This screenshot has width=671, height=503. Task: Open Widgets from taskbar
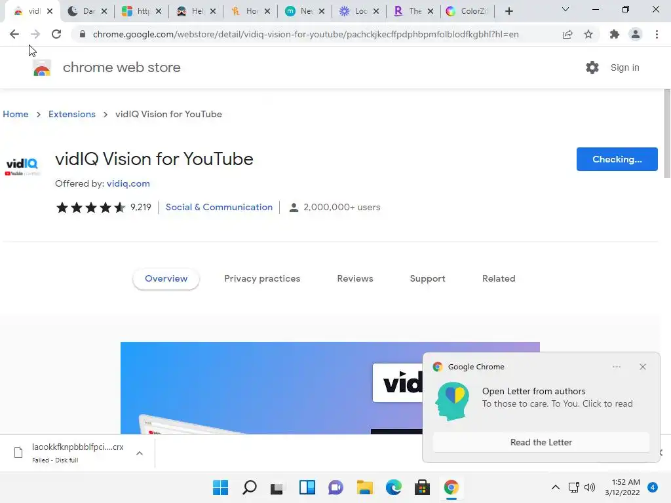[307, 487]
